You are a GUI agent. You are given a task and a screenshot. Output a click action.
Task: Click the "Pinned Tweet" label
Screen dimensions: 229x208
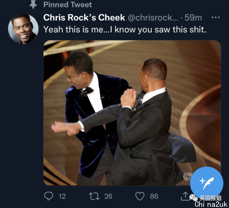67,4
